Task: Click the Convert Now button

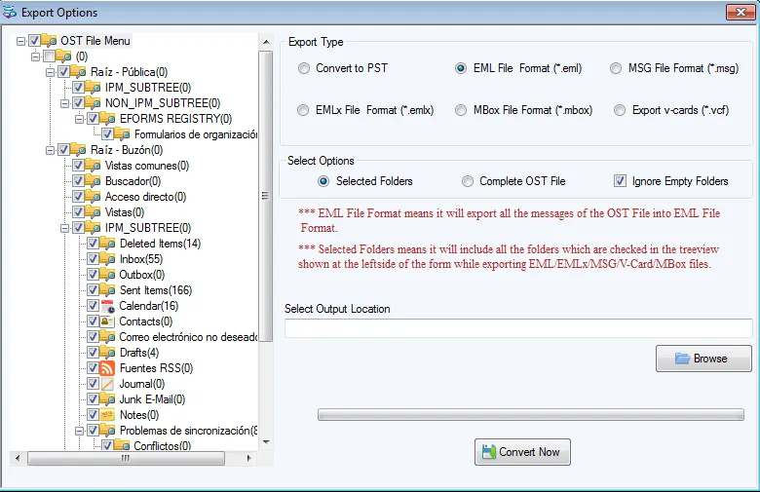Action: pyautogui.click(x=522, y=452)
